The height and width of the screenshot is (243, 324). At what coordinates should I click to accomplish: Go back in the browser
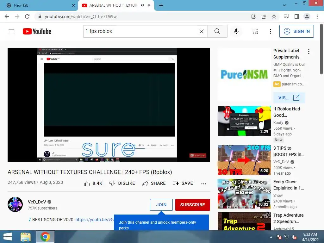[7, 16]
